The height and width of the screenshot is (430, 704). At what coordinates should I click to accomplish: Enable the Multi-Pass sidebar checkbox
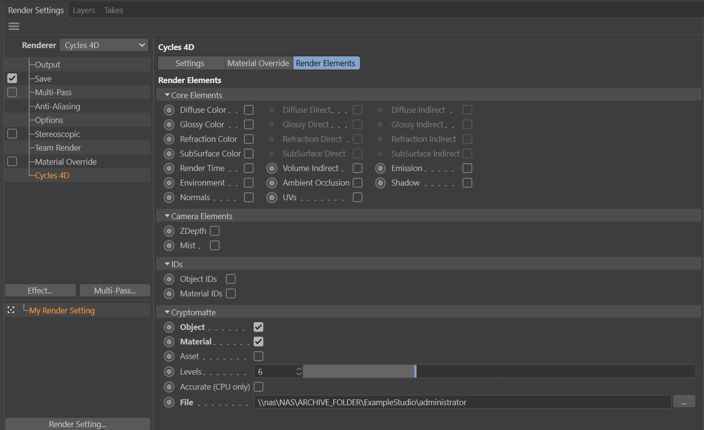pyautogui.click(x=12, y=92)
